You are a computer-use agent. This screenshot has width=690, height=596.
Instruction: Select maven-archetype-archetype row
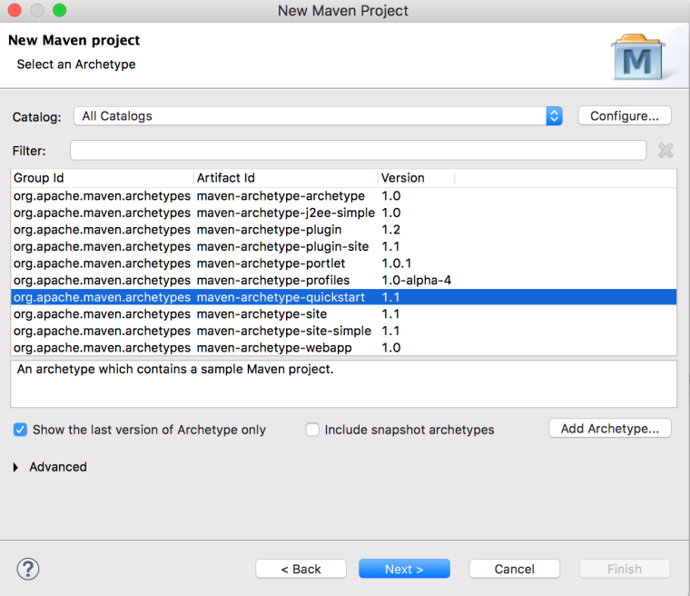pyautogui.click(x=344, y=196)
